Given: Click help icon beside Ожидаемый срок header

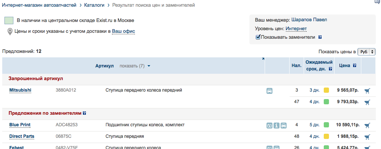Looking at the screenshot, I should click(326, 69).
